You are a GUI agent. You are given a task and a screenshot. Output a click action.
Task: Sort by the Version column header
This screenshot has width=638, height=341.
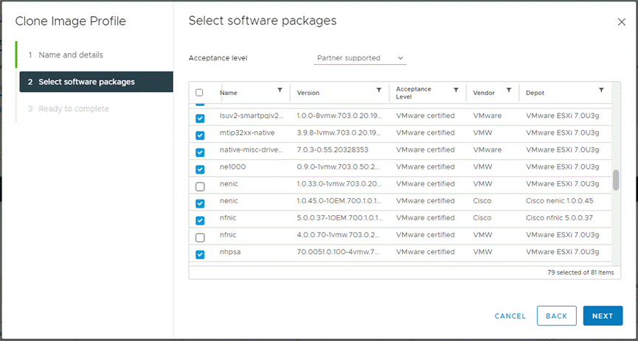[x=308, y=93]
